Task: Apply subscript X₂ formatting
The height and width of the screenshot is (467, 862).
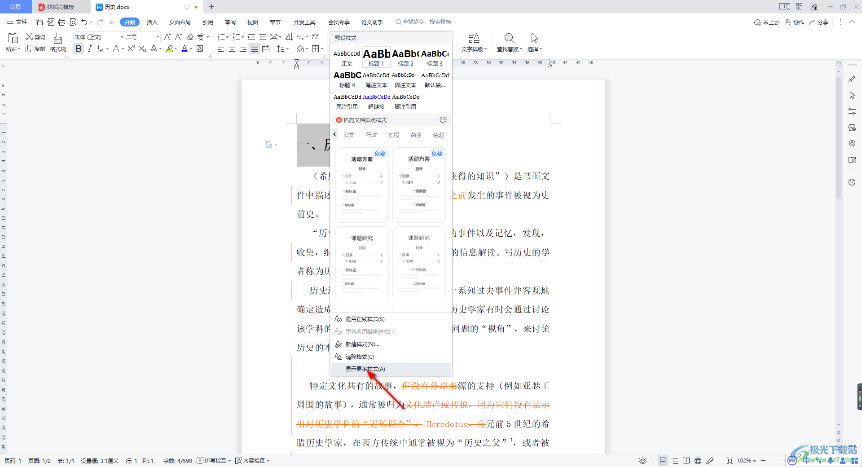Action: click(143, 48)
